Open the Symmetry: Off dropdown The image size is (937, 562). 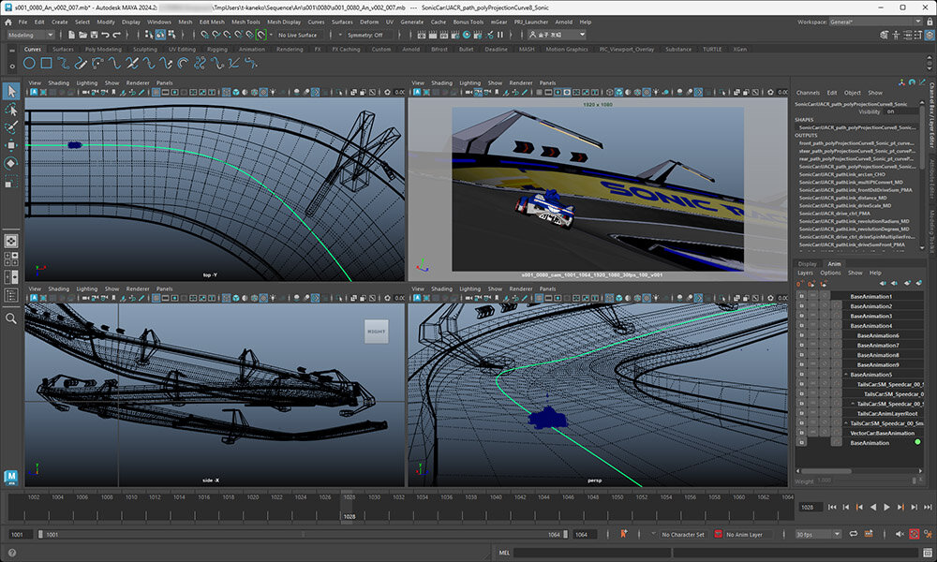[364, 35]
